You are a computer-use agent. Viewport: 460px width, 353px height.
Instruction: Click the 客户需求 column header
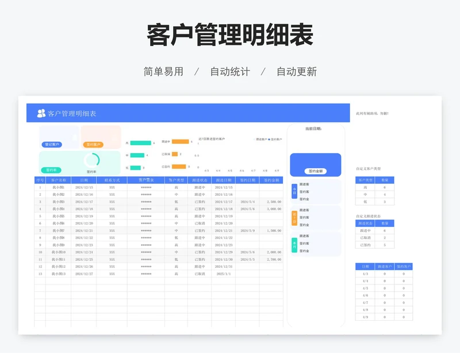coord(146,180)
